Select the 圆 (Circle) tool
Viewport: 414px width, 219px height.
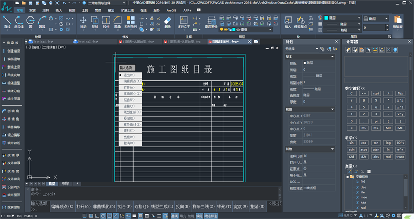31,22
